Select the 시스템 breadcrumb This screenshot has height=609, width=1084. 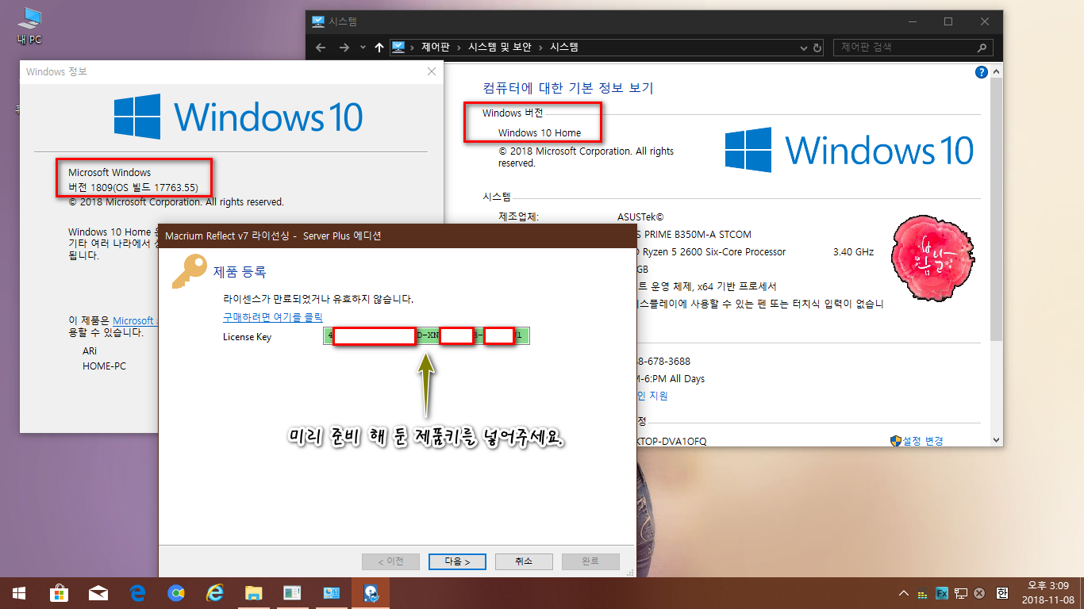click(x=563, y=48)
